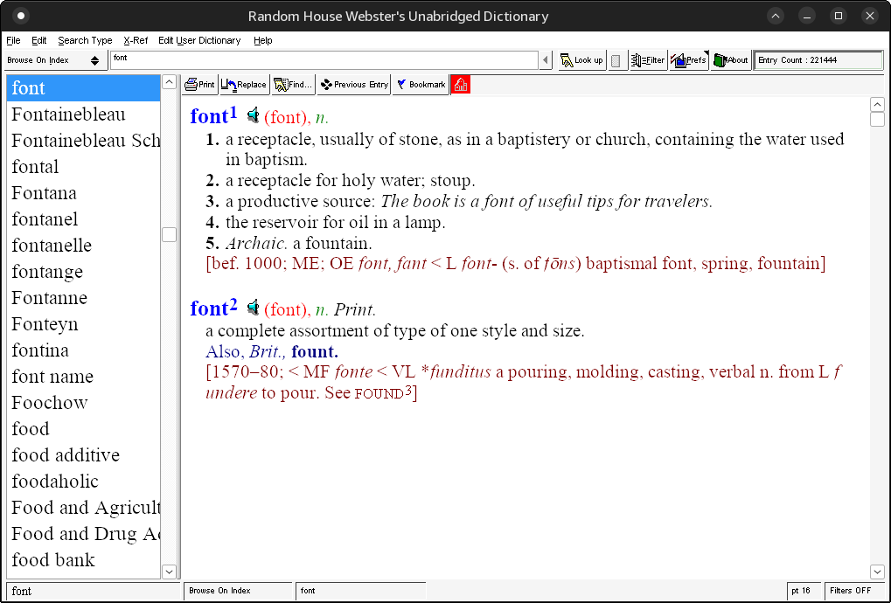Click the About book icon
The image size is (891, 603).
click(731, 60)
